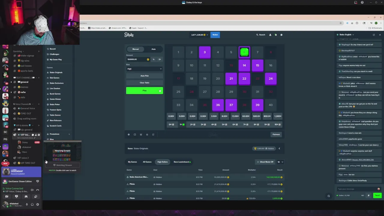
Task: Select the 1× hits indicator
Action: (x=182, y=124)
